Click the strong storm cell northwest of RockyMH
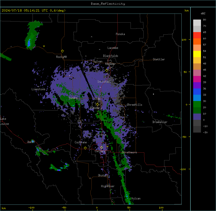 pos(29,43)
